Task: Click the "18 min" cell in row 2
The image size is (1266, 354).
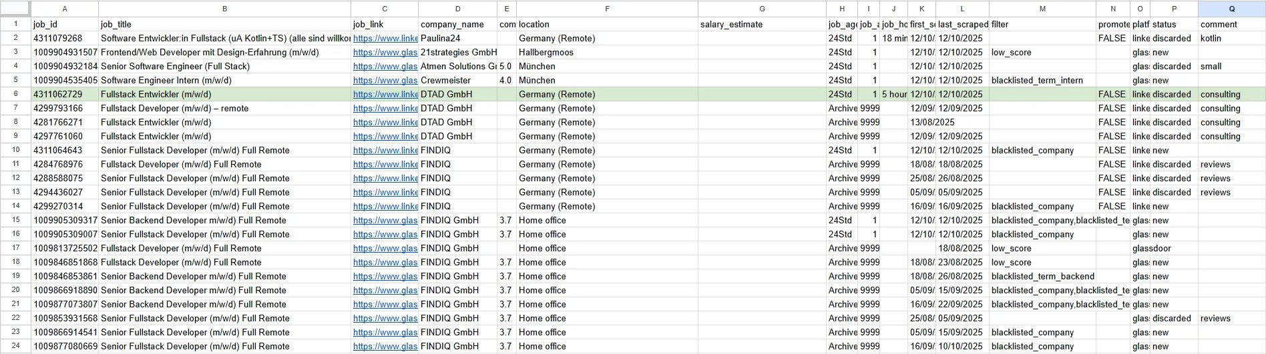Action: point(894,39)
